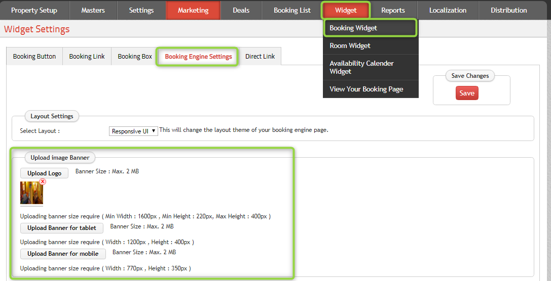Remove uploaded logo via red X icon
Image resolution: width=551 pixels, height=281 pixels.
(x=43, y=181)
